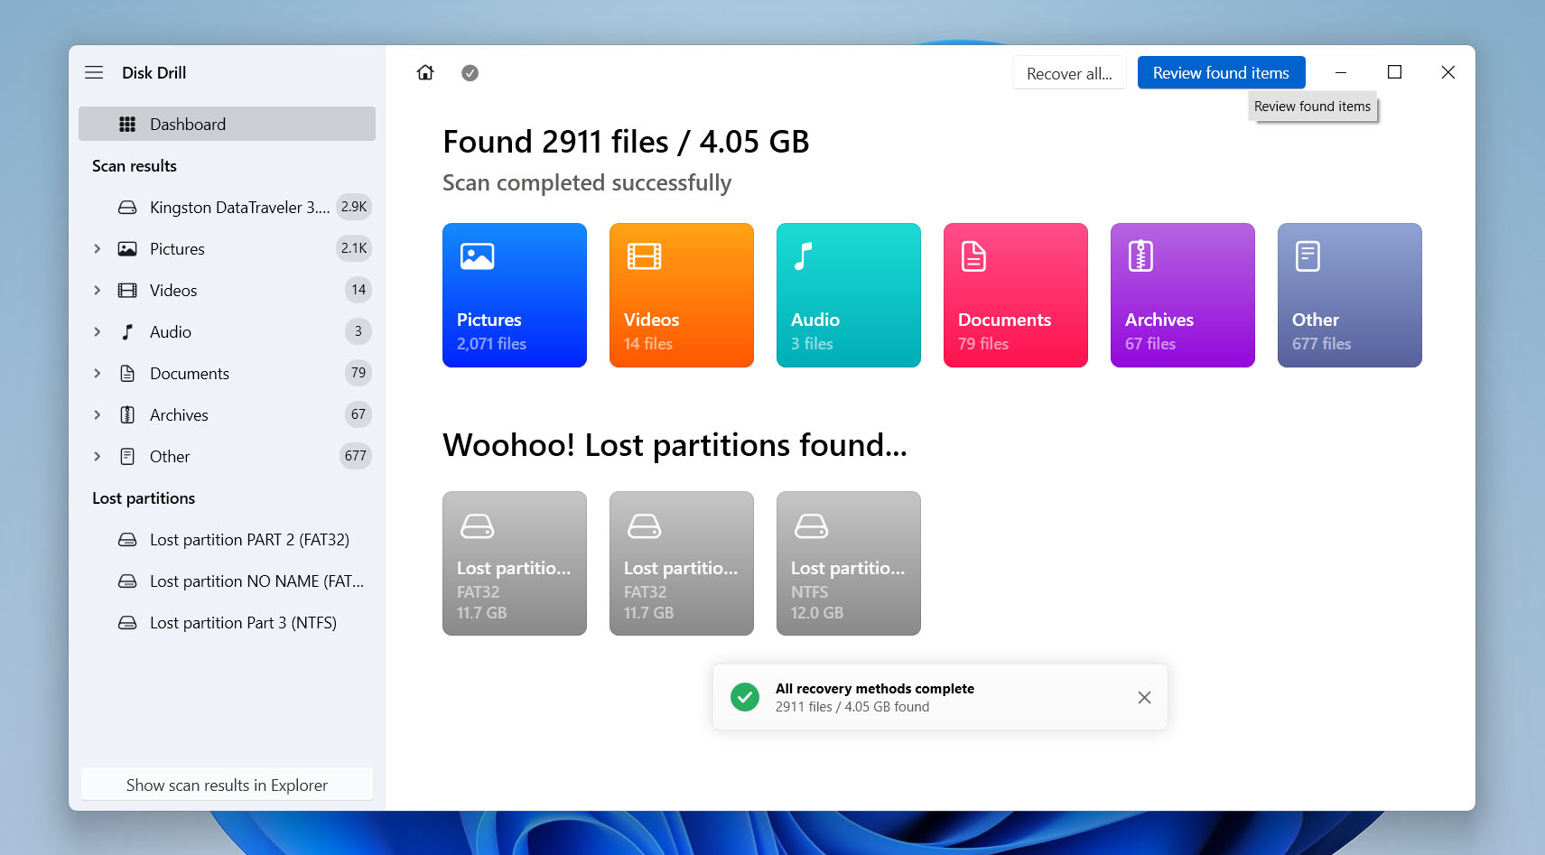
Task: Expand the Audio category in sidebar
Action: (x=97, y=332)
